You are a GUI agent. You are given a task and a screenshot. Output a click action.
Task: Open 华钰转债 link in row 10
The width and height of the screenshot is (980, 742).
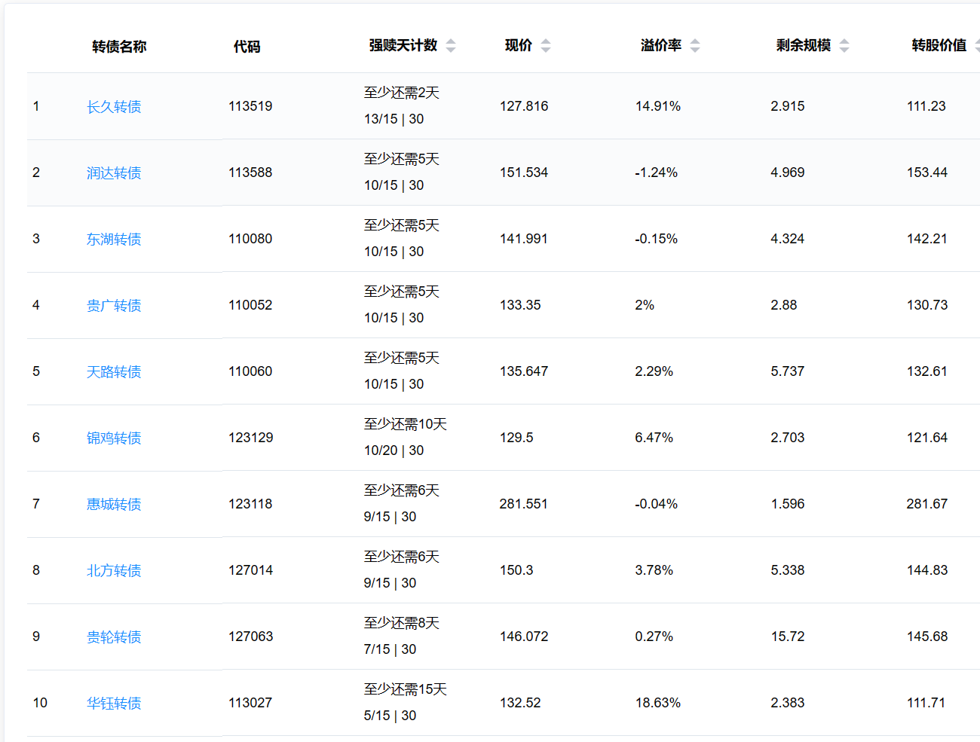coord(114,704)
